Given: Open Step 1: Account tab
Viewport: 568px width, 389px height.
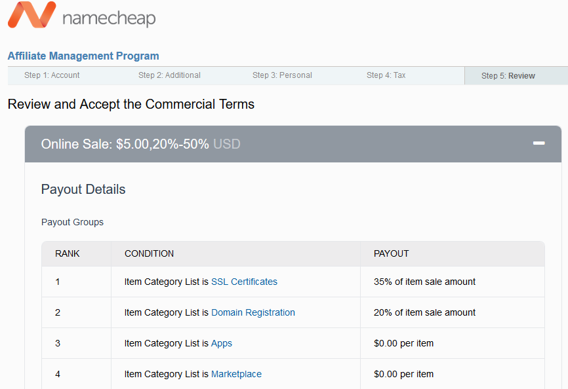Looking at the screenshot, I should 52,75.
